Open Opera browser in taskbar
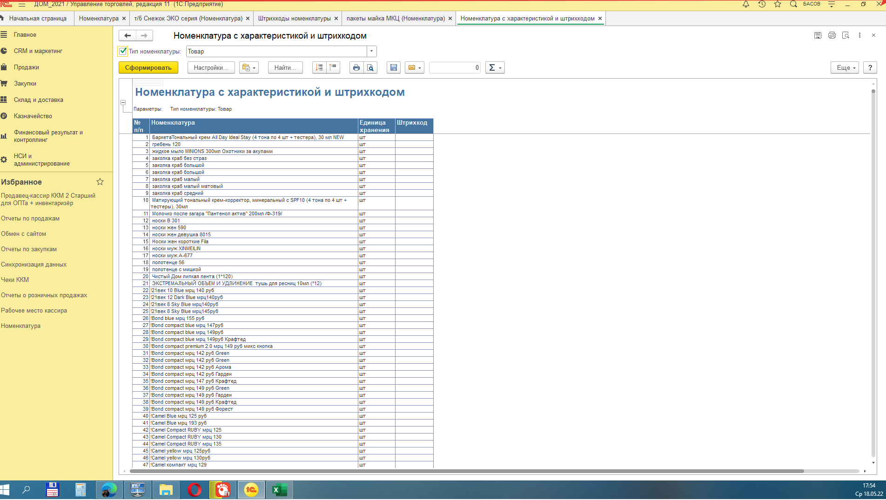 (195, 490)
